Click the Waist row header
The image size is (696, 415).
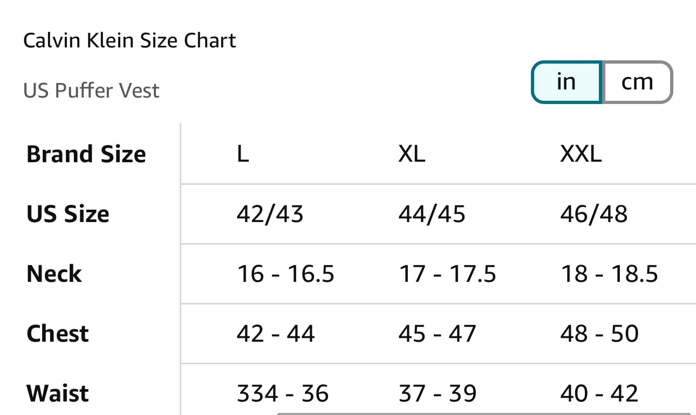pos(57,393)
